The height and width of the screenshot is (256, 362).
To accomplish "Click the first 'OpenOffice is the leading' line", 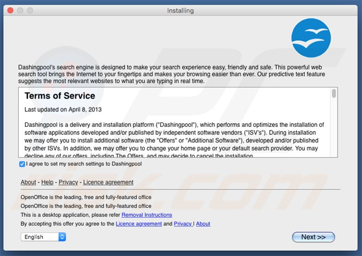I will coord(86,197).
